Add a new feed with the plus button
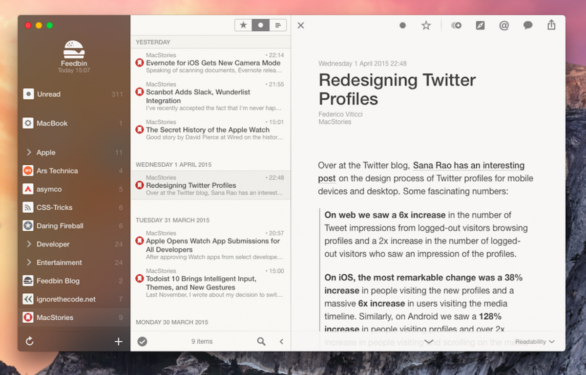This screenshot has height=375, width=586. [x=118, y=341]
